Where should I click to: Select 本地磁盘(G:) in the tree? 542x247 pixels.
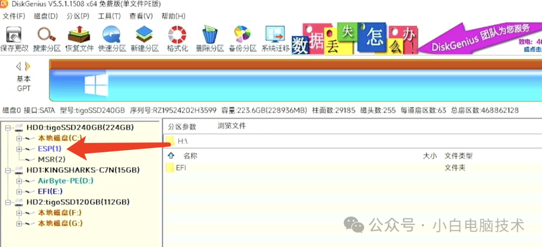60,223
